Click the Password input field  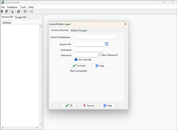tap(86, 55)
